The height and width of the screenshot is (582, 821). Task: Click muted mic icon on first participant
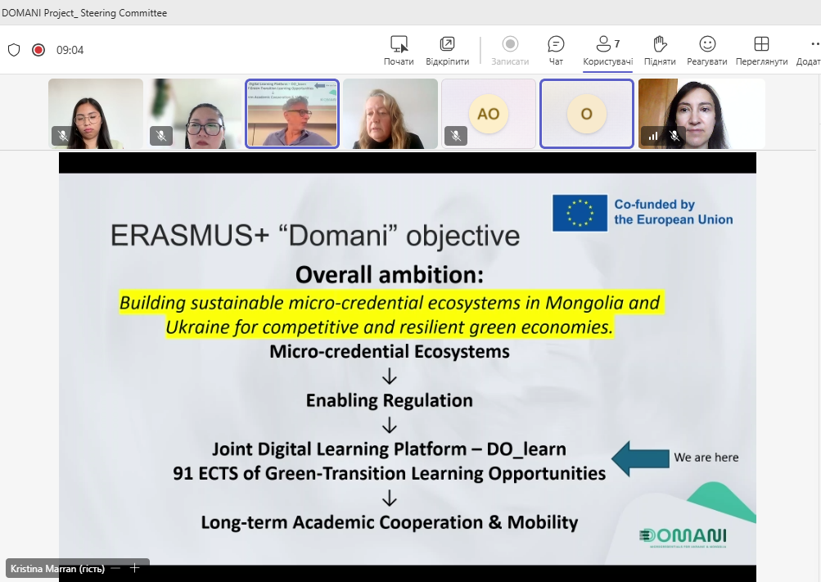(62, 136)
